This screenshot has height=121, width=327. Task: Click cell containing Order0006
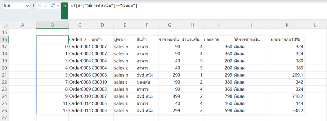pyautogui.click(x=80, y=75)
